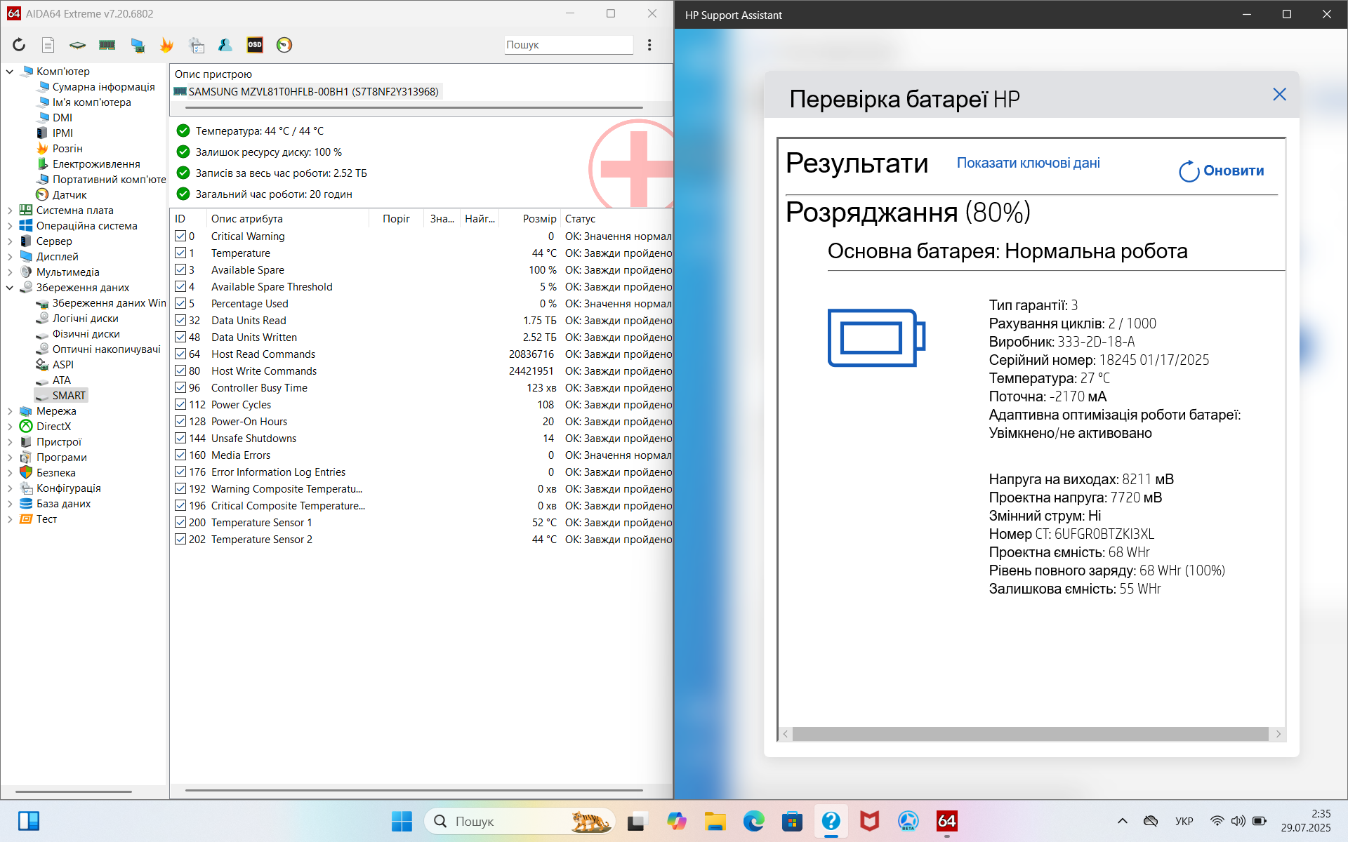Viewport: 1348px width, 842px height.
Task: Toggle the Available Spare checkbox
Action: point(180,270)
